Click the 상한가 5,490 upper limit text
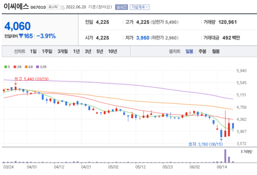Image resolution: width=257 pixels, height=175 pixels. [164, 22]
